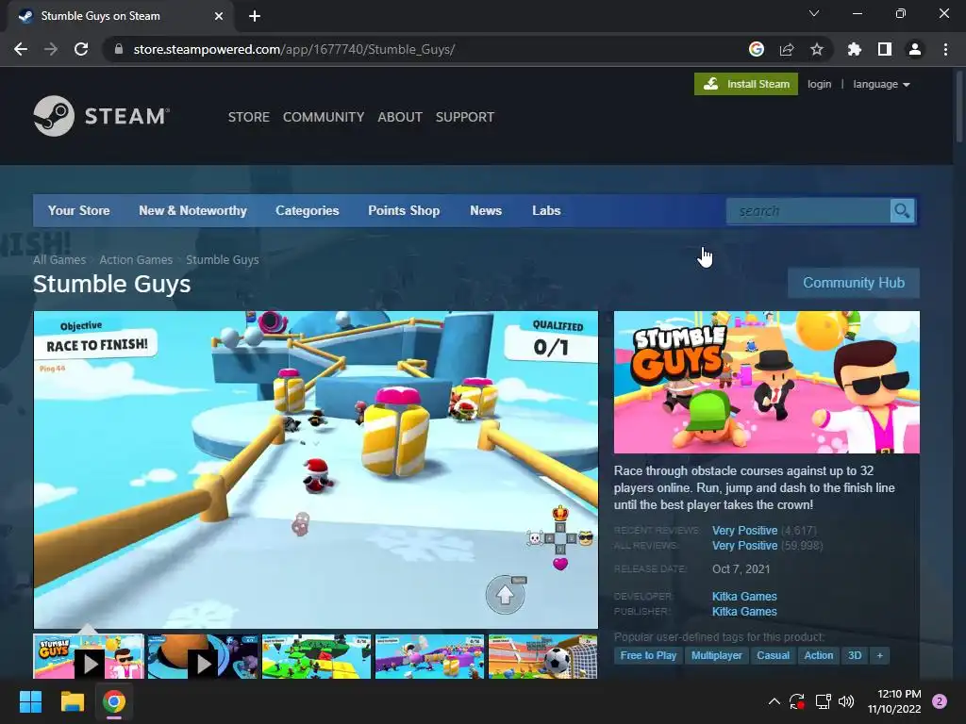Open File Explorer from the taskbar

(x=72, y=701)
